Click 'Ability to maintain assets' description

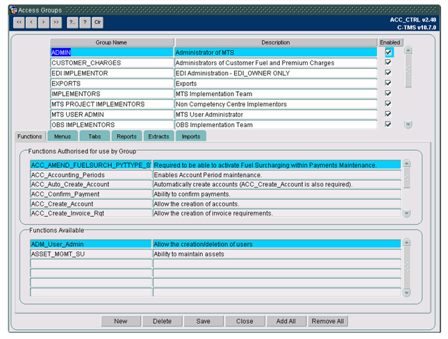coord(277,254)
